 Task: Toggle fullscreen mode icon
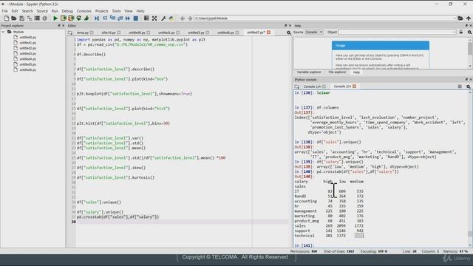154,18
